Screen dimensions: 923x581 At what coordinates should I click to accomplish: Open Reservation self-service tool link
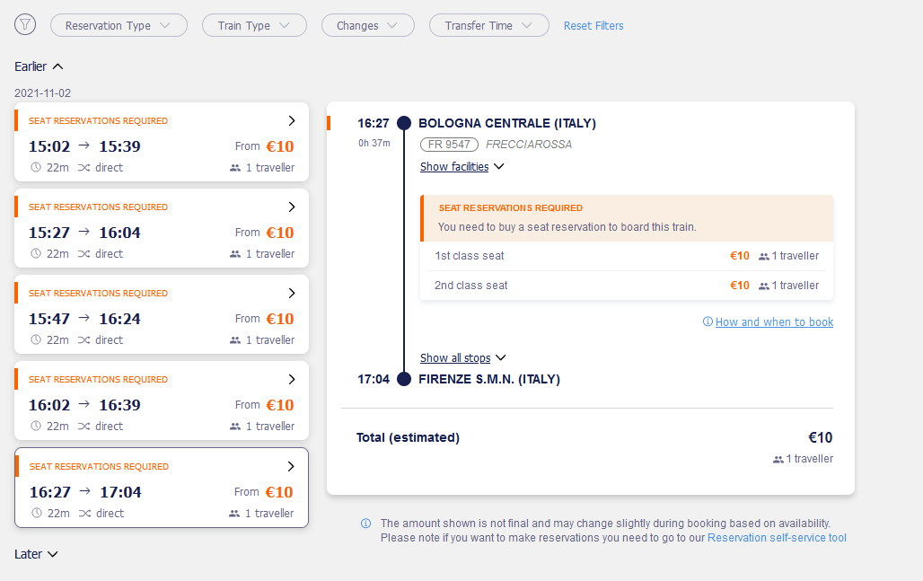[777, 537]
